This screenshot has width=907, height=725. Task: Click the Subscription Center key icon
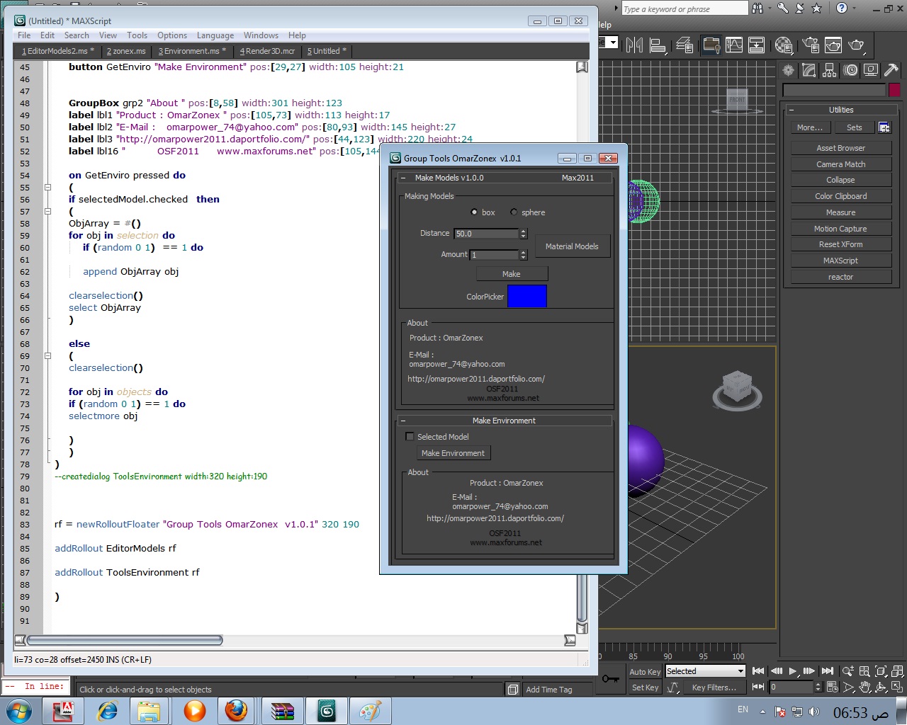782,8
